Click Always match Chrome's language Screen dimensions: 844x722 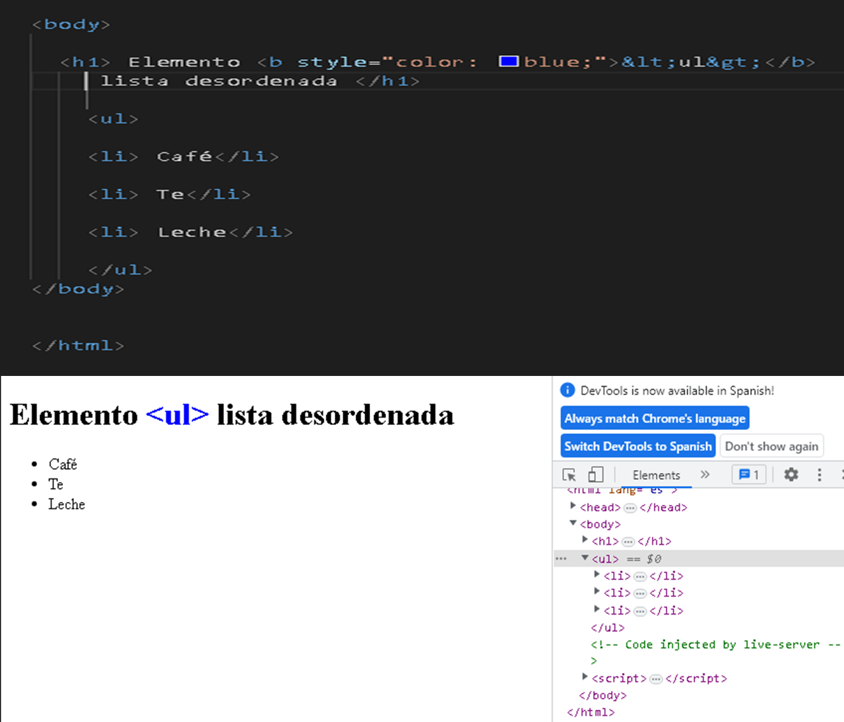(x=654, y=419)
